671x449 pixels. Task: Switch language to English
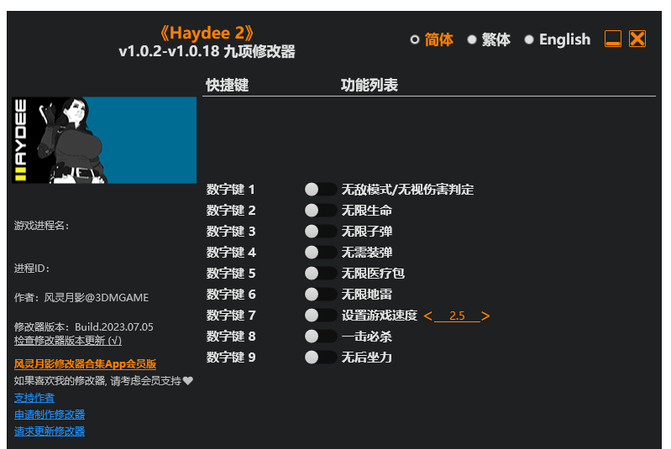[x=557, y=39]
